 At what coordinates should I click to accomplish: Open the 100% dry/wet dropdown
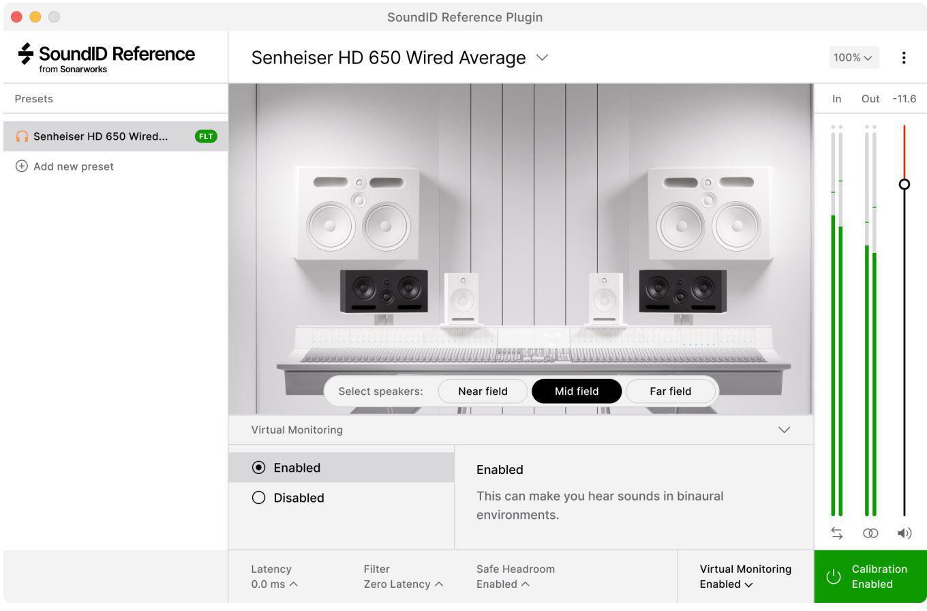point(853,57)
